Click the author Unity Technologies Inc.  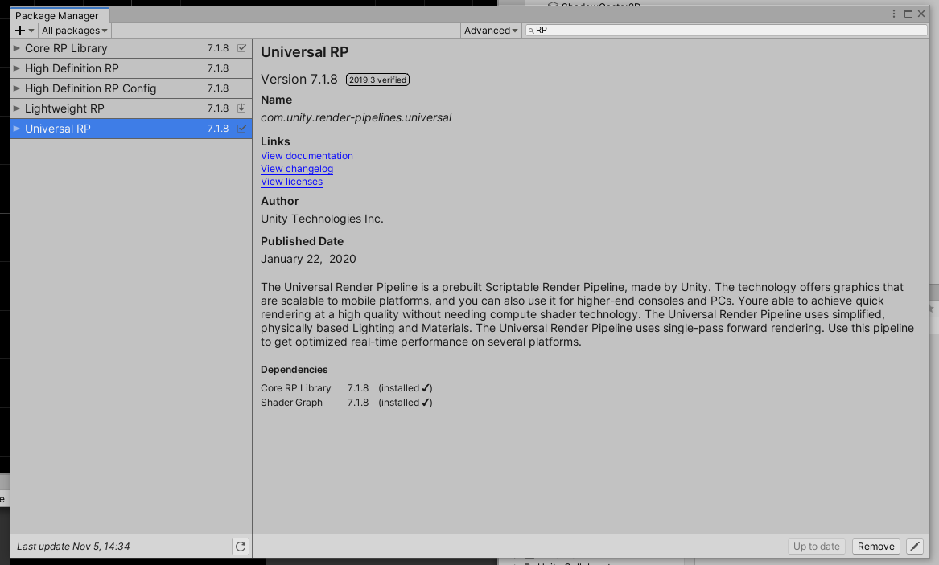click(x=322, y=219)
